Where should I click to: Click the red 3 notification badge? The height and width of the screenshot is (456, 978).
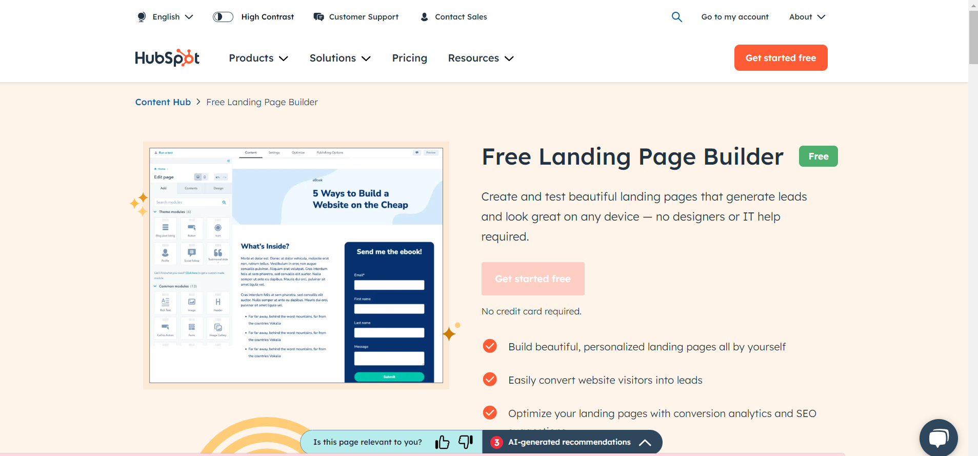[496, 442]
